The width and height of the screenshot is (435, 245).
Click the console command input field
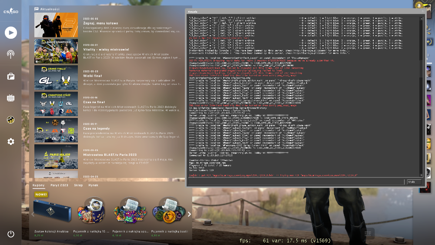point(296,182)
